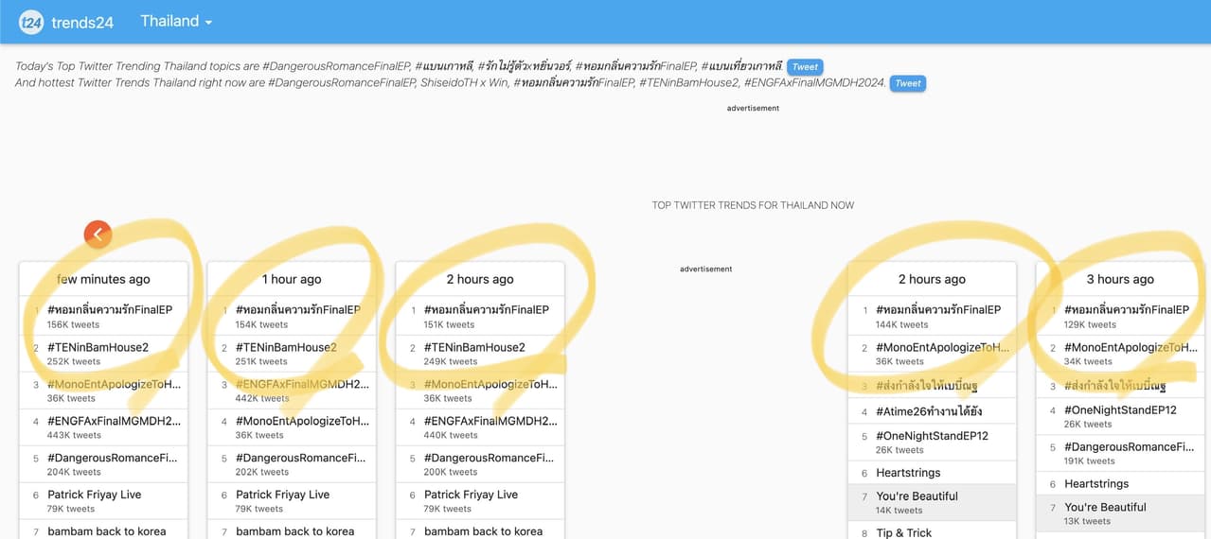Open #DangerousRomanceFi trend with 204K tweets
This screenshot has width=1211, height=539.
click(x=114, y=458)
